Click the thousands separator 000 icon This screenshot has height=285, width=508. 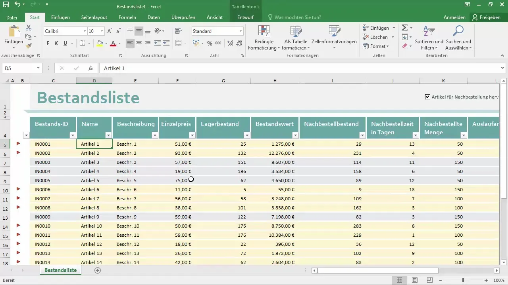[219, 43]
